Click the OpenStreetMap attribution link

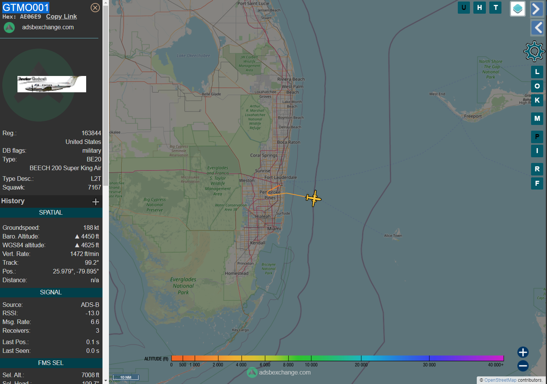click(500, 380)
